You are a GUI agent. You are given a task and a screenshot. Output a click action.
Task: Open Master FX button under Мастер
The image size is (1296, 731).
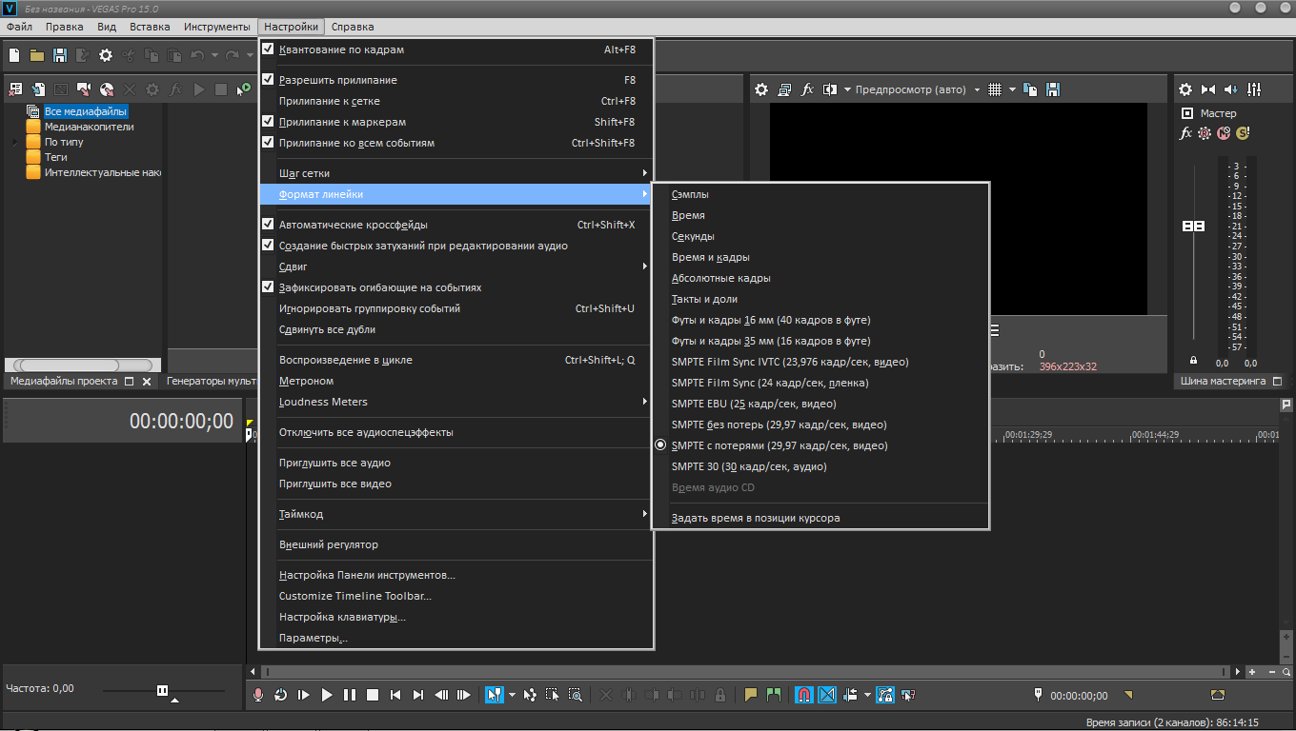[1186, 133]
